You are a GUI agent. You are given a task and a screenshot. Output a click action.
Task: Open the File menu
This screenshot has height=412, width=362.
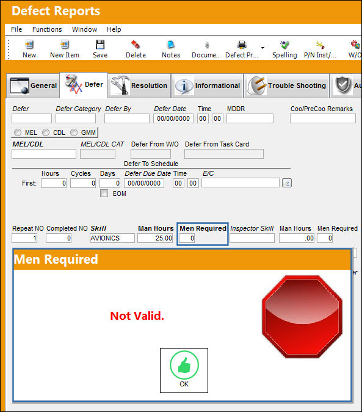coord(16,29)
